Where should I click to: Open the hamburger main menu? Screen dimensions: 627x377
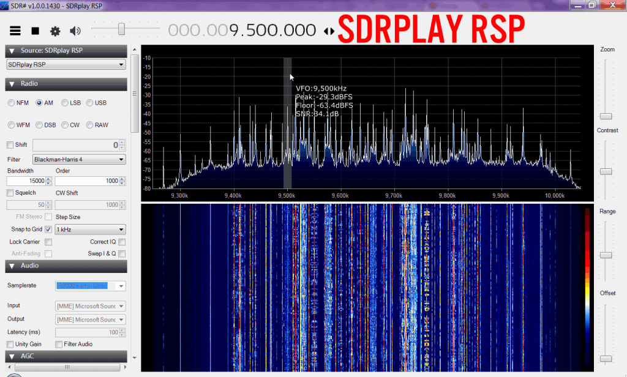pyautogui.click(x=15, y=31)
